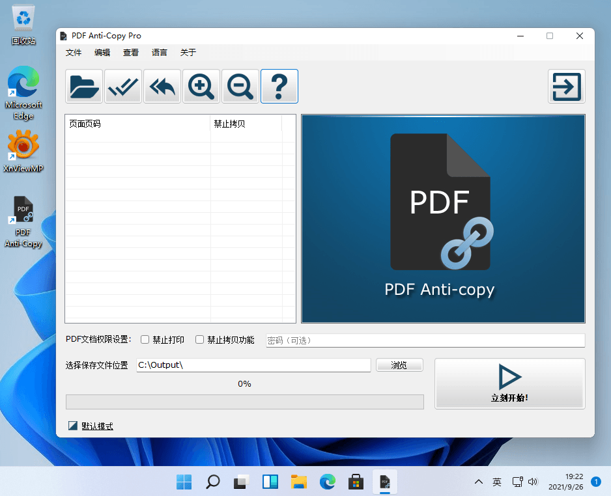Image resolution: width=611 pixels, height=496 pixels.
Task: Open Microsoft Store from the taskbar
Action: [x=356, y=482]
